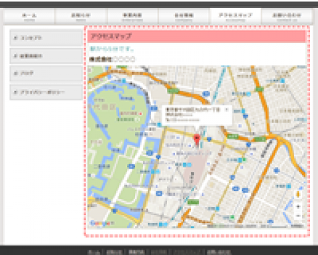Open the last footer link お問い合わせ
The height and width of the screenshot is (255, 318).
[219, 252]
